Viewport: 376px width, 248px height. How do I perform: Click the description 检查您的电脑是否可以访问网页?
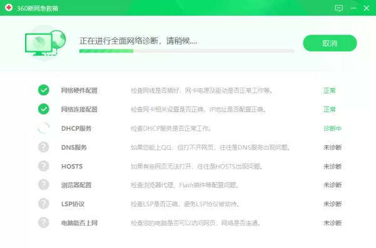tap(196, 223)
